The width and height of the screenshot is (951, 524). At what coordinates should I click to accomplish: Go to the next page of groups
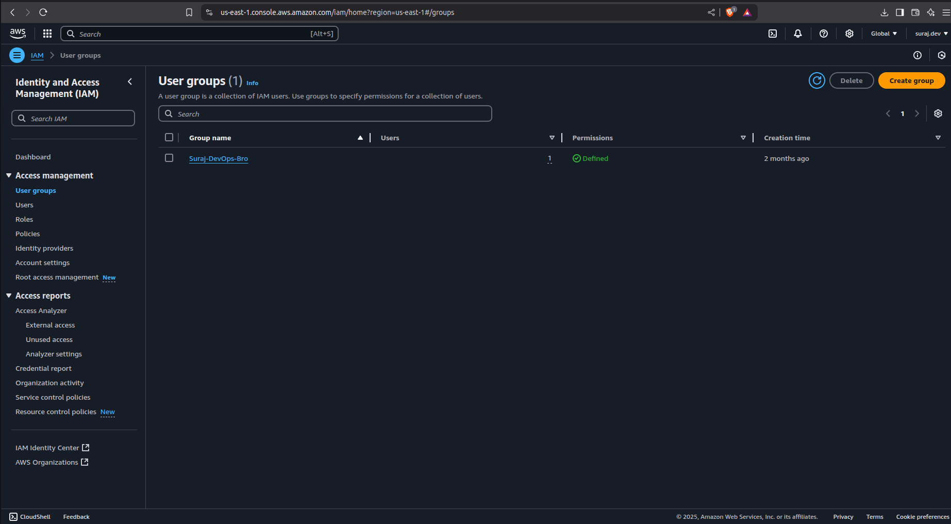(x=917, y=113)
